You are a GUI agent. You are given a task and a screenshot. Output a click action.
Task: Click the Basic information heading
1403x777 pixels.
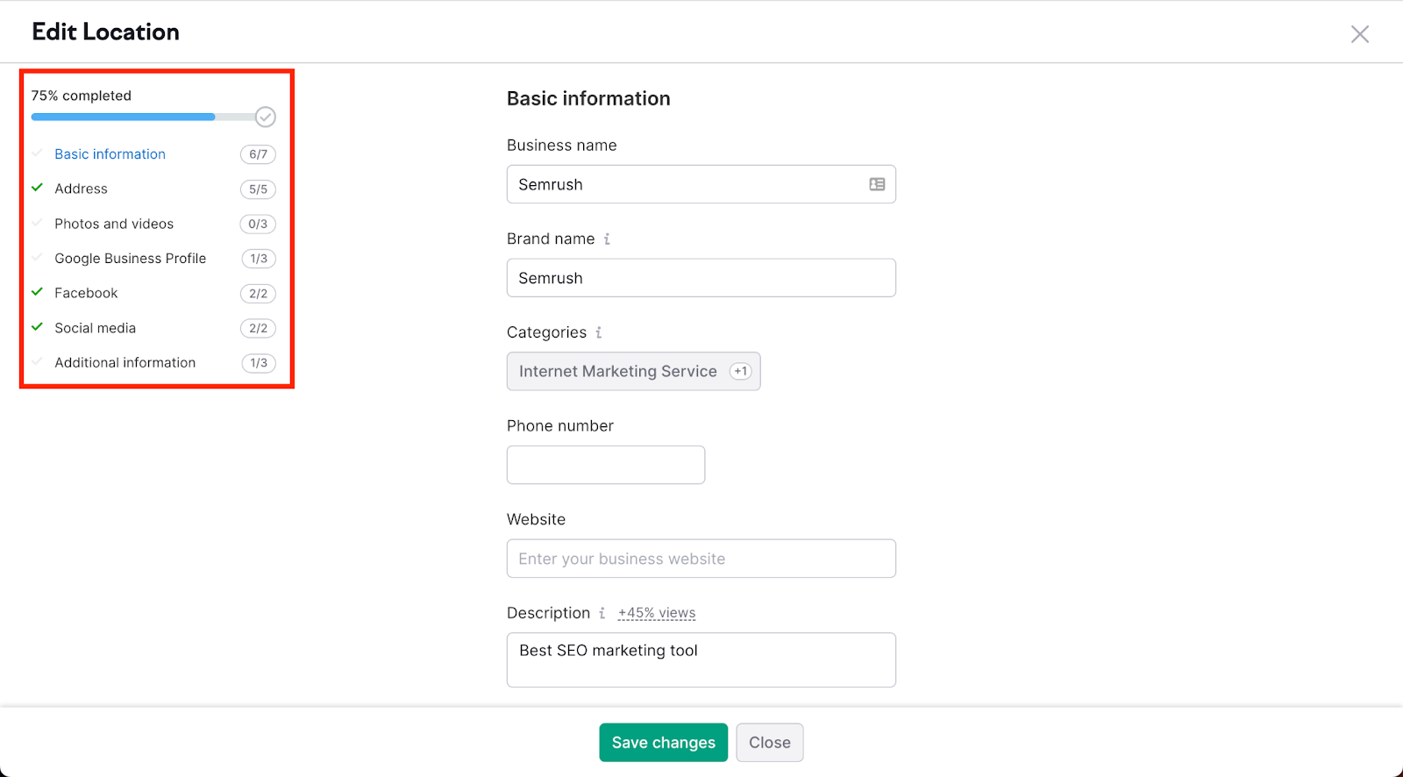click(588, 98)
